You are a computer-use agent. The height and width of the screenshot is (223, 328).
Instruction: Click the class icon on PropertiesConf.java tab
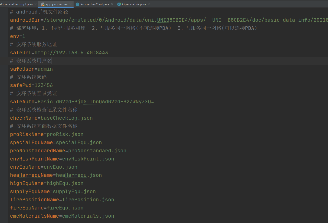point(77,4)
